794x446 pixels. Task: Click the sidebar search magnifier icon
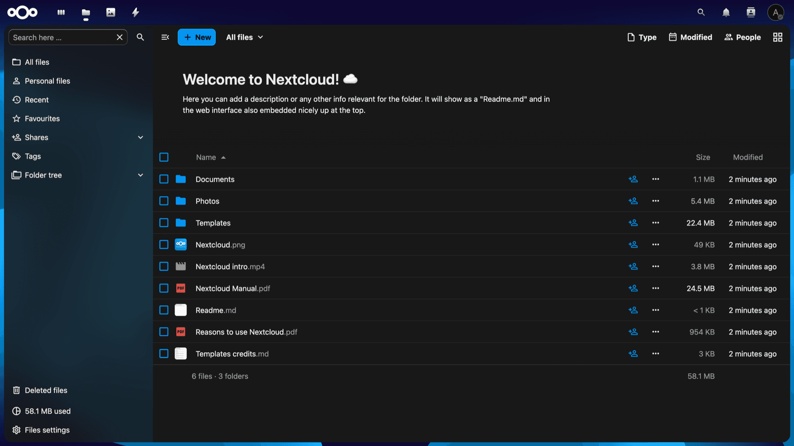[x=140, y=37]
